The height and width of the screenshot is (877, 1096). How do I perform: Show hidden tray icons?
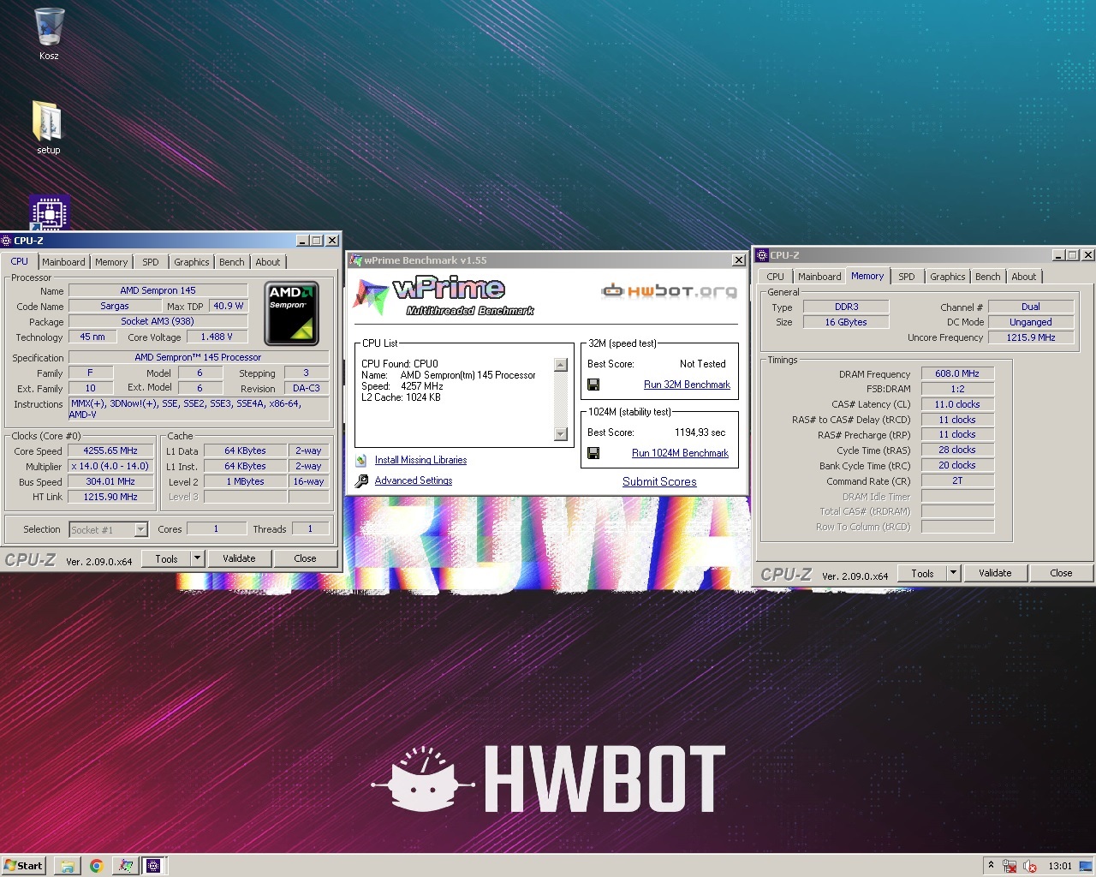click(x=991, y=866)
